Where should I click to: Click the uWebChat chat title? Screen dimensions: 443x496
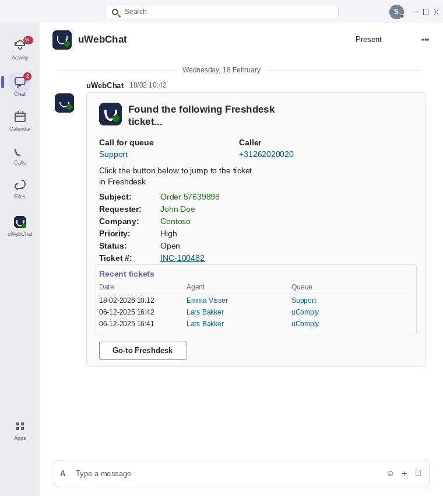[x=103, y=40]
